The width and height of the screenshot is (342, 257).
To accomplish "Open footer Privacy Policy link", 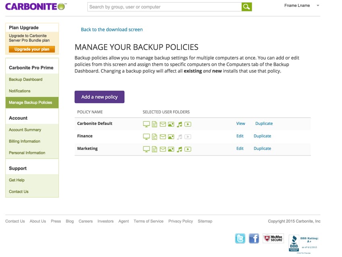I will click(181, 221).
